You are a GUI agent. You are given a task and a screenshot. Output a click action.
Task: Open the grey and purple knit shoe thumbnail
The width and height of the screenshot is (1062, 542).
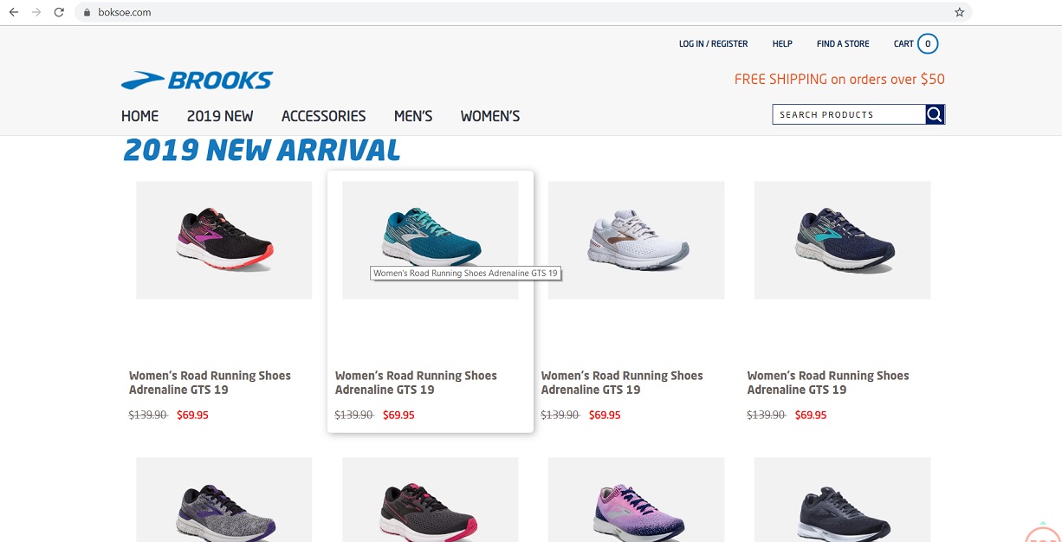[224, 500]
